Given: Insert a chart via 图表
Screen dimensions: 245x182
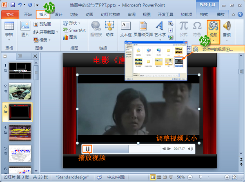Looking at the screenshot, I should pos(70,37).
